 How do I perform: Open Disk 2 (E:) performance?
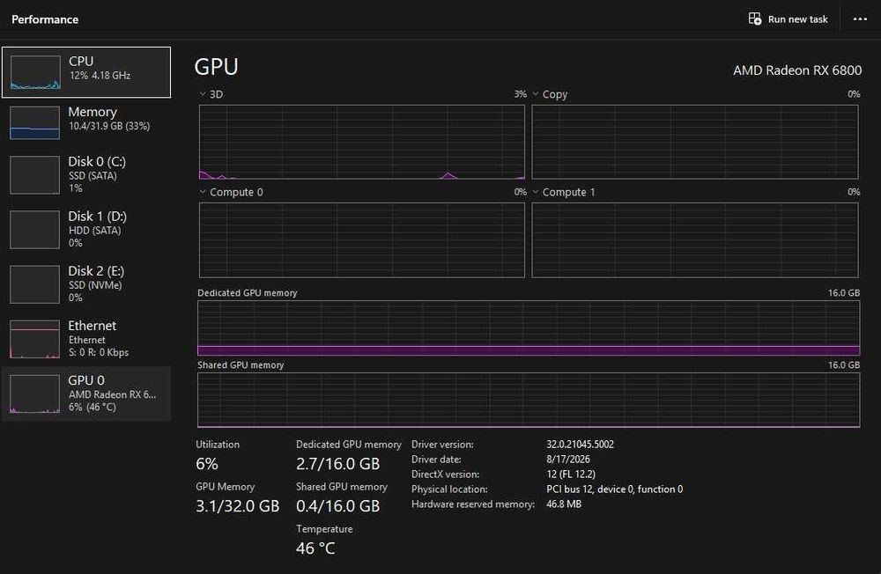(x=86, y=284)
